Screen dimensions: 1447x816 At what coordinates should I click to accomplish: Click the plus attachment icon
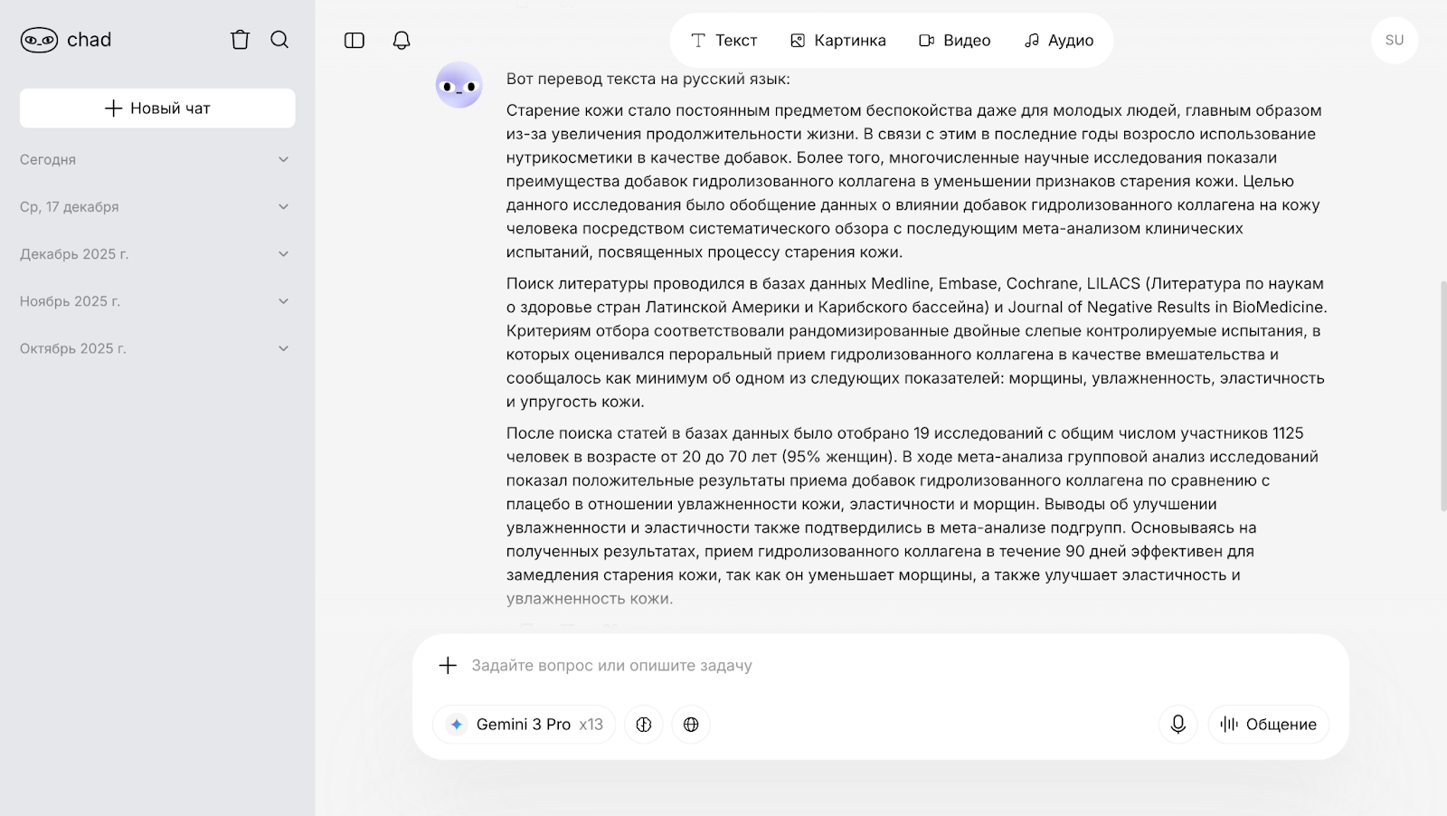pyautogui.click(x=448, y=666)
